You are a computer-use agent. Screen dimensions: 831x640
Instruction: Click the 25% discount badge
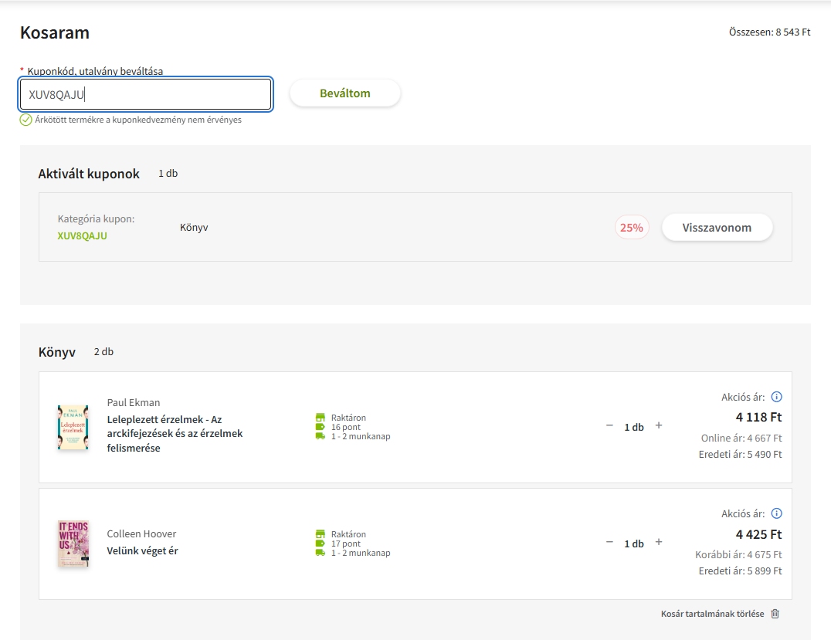(x=631, y=228)
